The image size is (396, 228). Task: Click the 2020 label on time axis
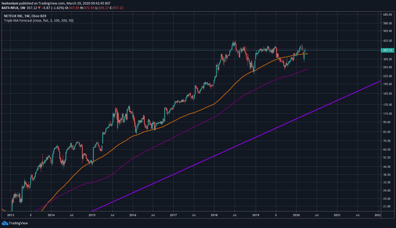coord(296,215)
